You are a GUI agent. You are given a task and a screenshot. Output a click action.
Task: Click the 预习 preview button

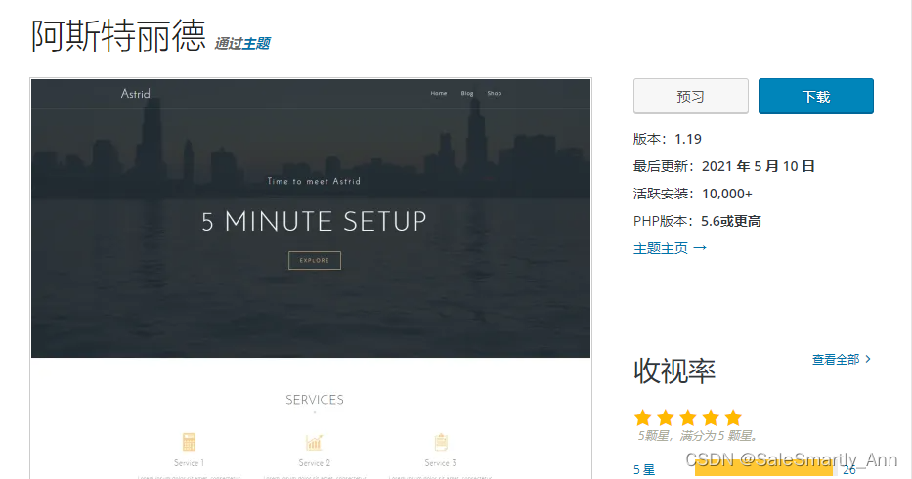690,96
